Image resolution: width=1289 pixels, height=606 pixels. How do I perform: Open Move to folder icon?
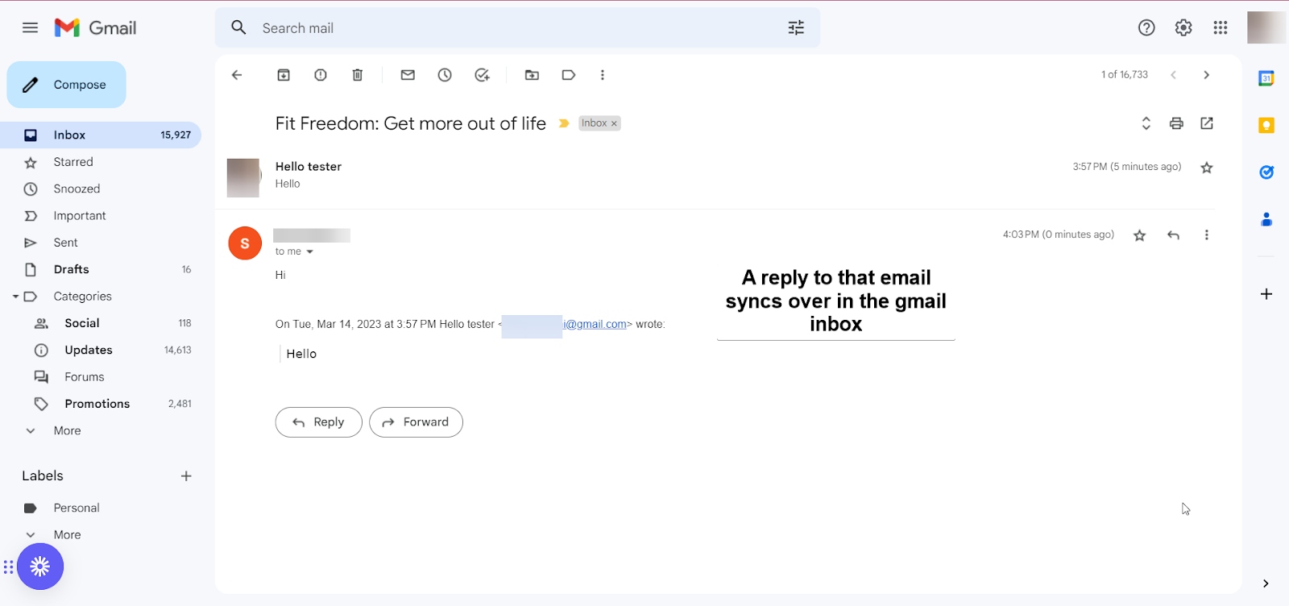(x=532, y=75)
